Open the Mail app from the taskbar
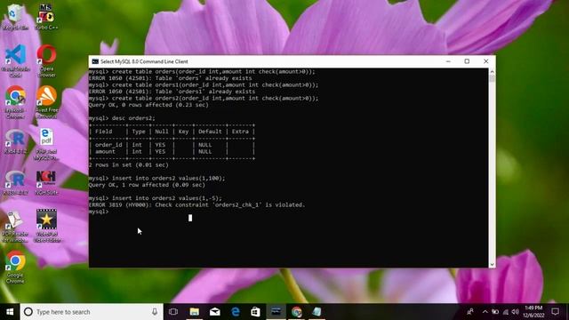 point(215,312)
